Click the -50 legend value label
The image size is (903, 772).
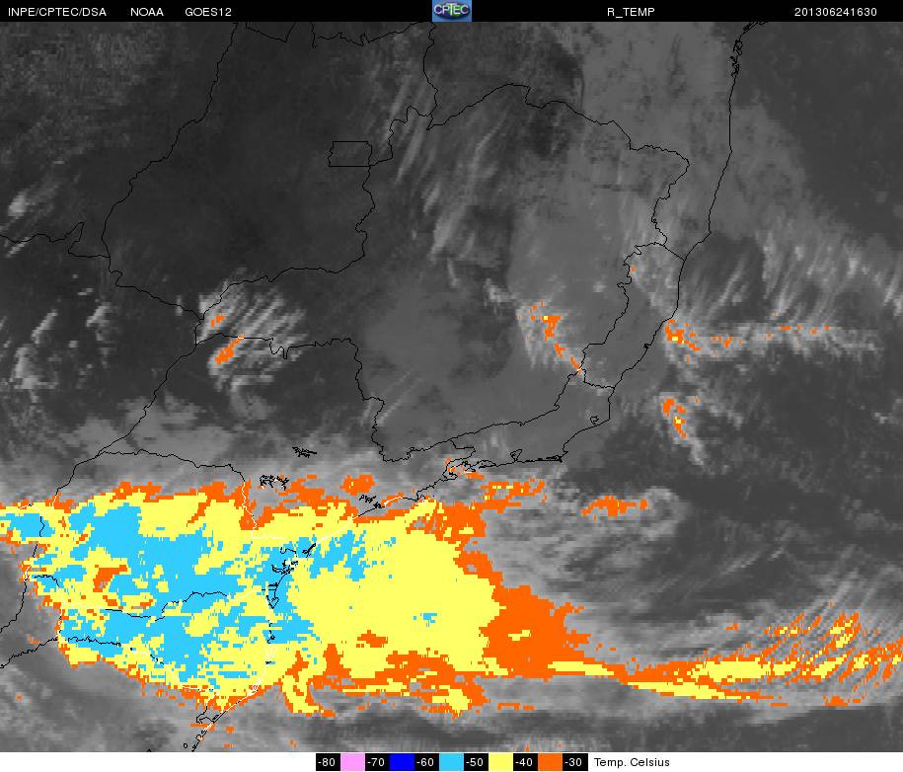pyautogui.click(x=476, y=762)
